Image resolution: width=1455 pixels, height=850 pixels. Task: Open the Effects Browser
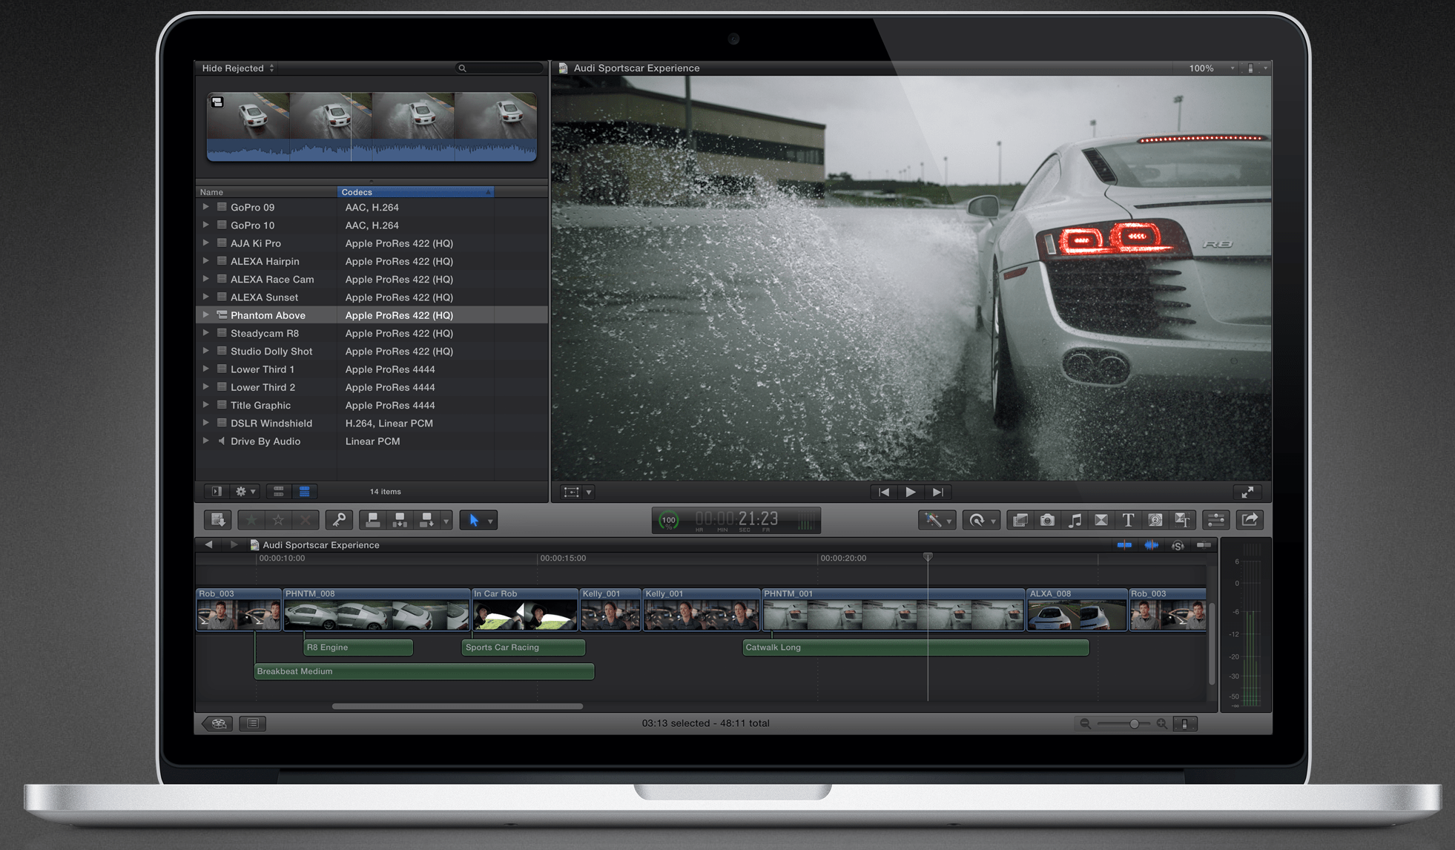pos(1020,520)
